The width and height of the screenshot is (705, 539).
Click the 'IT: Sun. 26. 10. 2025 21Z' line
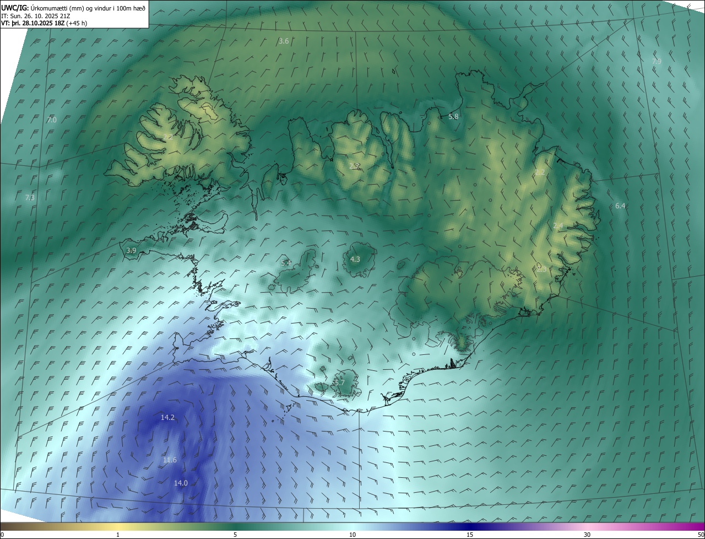[35, 15]
